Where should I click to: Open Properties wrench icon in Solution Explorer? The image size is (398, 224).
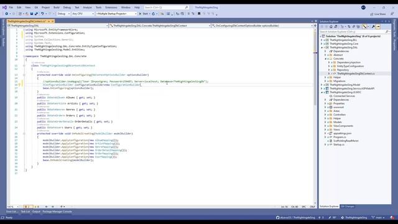point(373,27)
